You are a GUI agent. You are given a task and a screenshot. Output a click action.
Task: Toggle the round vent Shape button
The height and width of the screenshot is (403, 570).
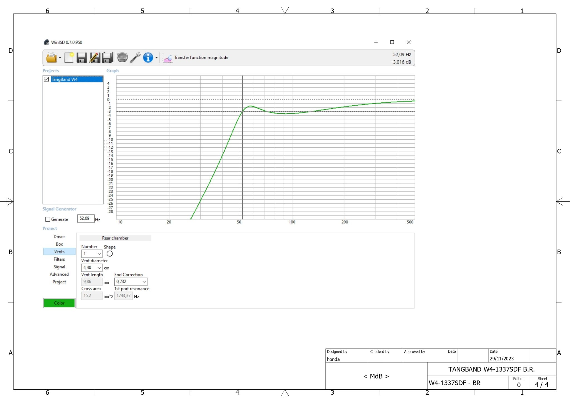click(x=110, y=254)
